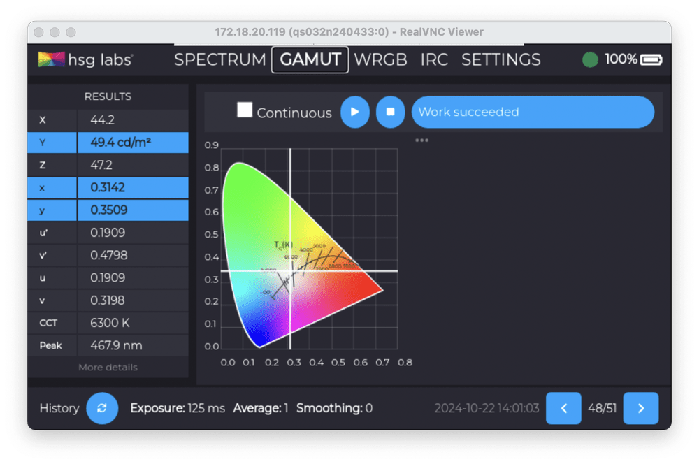The width and height of the screenshot is (699, 464).
Task: Select the u' 0.1909 row
Action: pyautogui.click(x=108, y=233)
